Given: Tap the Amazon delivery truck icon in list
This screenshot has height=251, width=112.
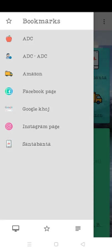Looking at the screenshot, I should (9, 74).
